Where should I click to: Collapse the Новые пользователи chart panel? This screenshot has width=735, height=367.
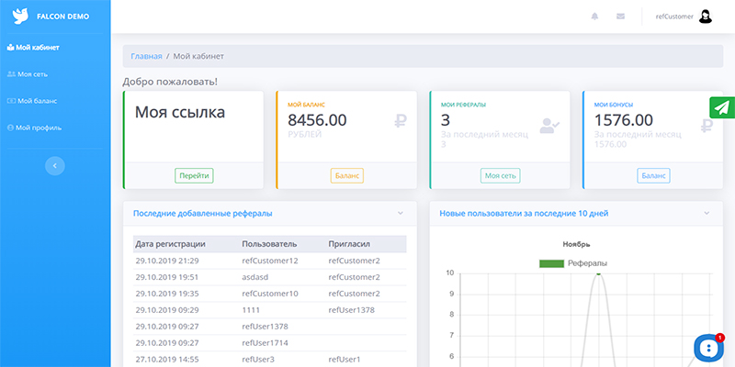tap(706, 213)
